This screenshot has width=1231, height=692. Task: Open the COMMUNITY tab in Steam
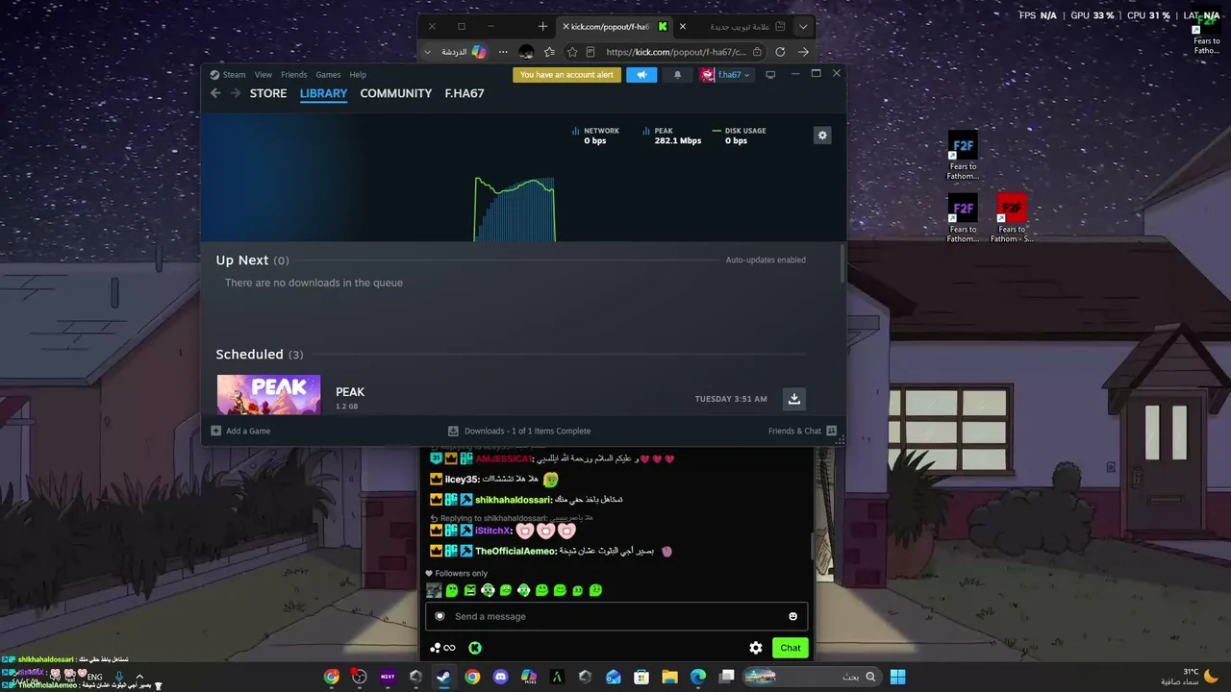tap(395, 93)
